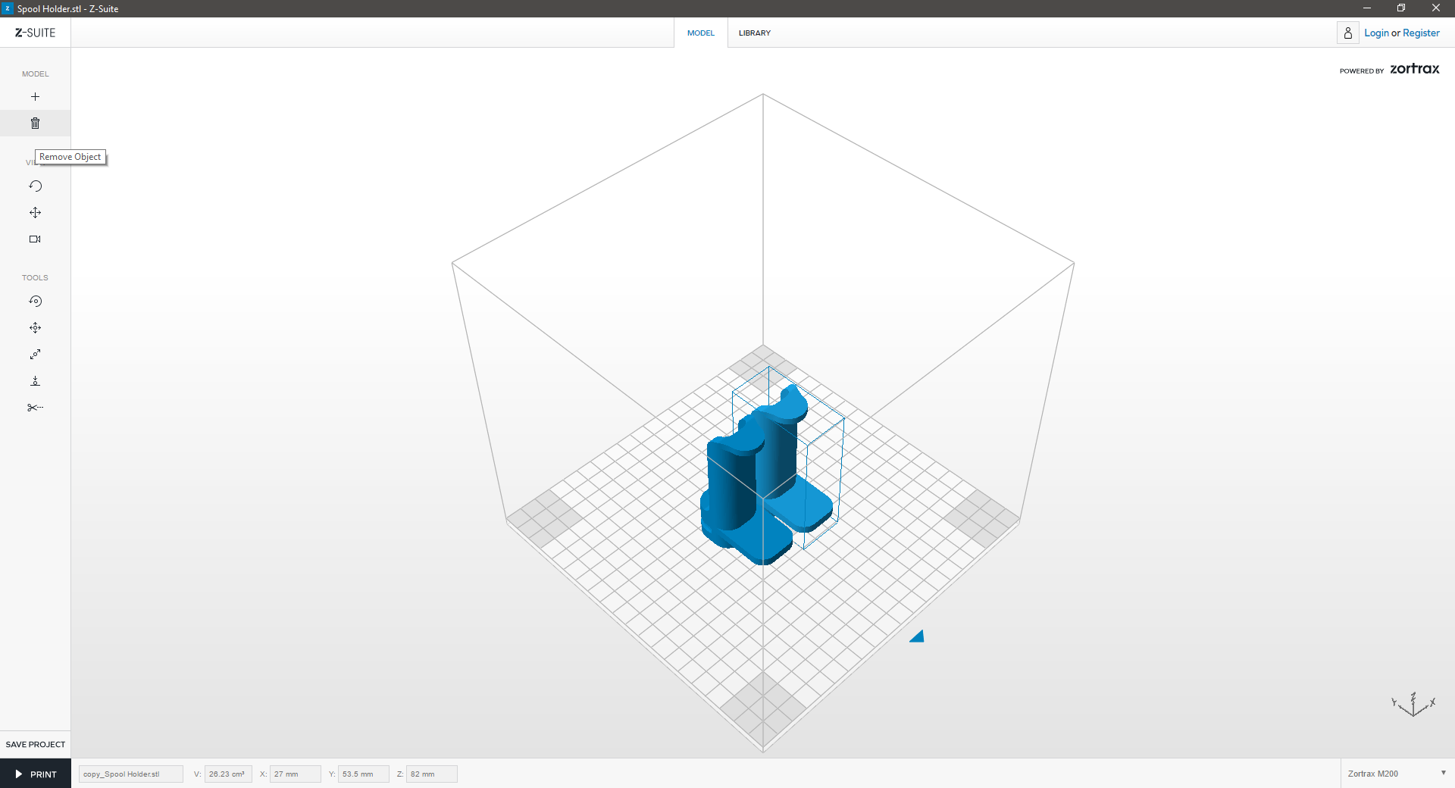Screen dimensions: 1455x788
Task: Switch to the MODEL tab
Action: (700, 33)
